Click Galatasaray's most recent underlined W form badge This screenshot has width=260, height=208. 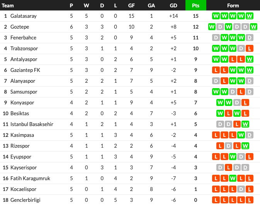tap(250, 16)
